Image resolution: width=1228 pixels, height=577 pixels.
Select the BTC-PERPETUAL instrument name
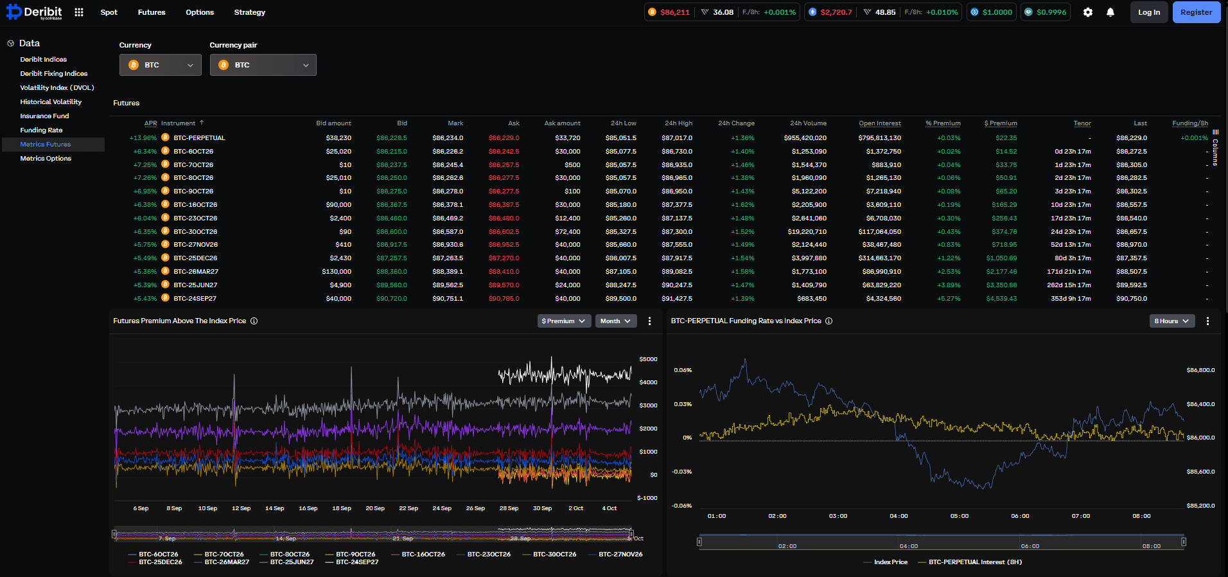[199, 138]
